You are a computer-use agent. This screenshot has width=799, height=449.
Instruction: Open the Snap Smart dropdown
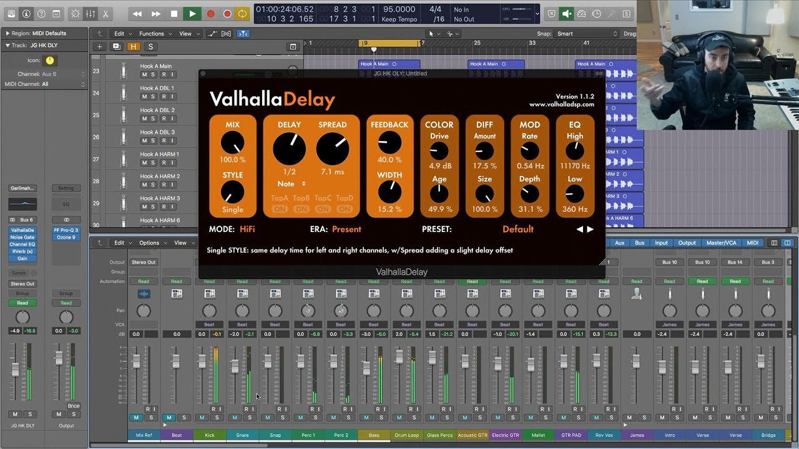[586, 34]
